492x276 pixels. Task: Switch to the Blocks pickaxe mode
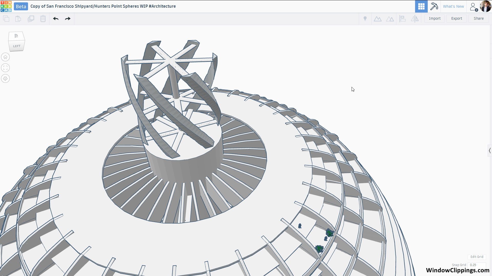pyautogui.click(x=434, y=6)
